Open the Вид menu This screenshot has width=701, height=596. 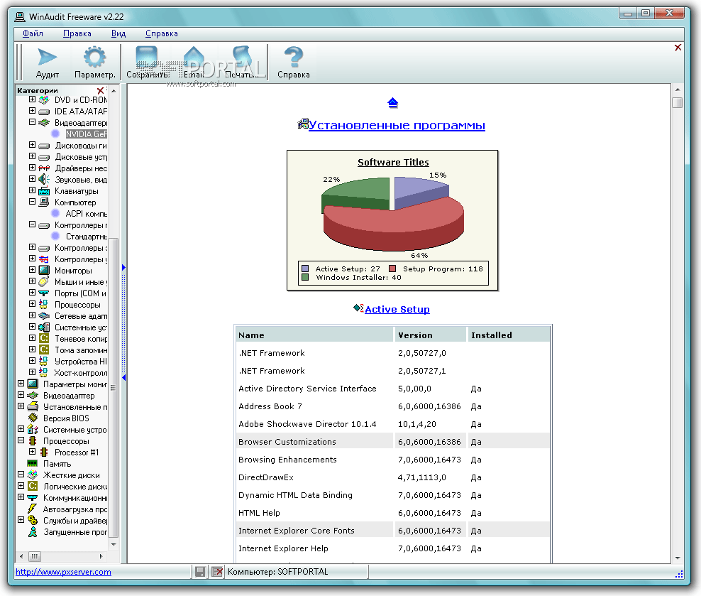[x=118, y=33]
